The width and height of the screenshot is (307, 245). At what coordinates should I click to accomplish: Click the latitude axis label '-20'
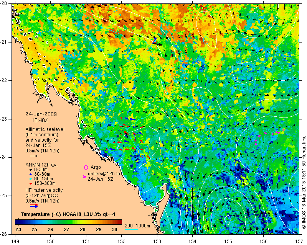(x=3, y=4)
